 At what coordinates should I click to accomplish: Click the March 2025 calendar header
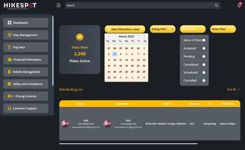[126, 36]
